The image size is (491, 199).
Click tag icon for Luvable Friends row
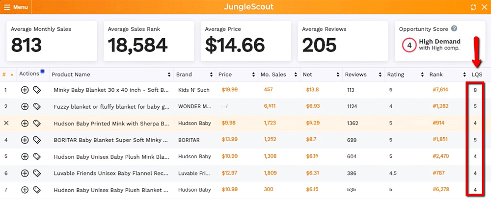click(37, 173)
